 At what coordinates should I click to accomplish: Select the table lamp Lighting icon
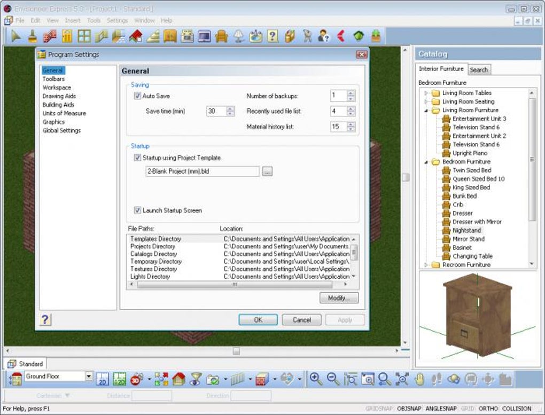coord(239,36)
